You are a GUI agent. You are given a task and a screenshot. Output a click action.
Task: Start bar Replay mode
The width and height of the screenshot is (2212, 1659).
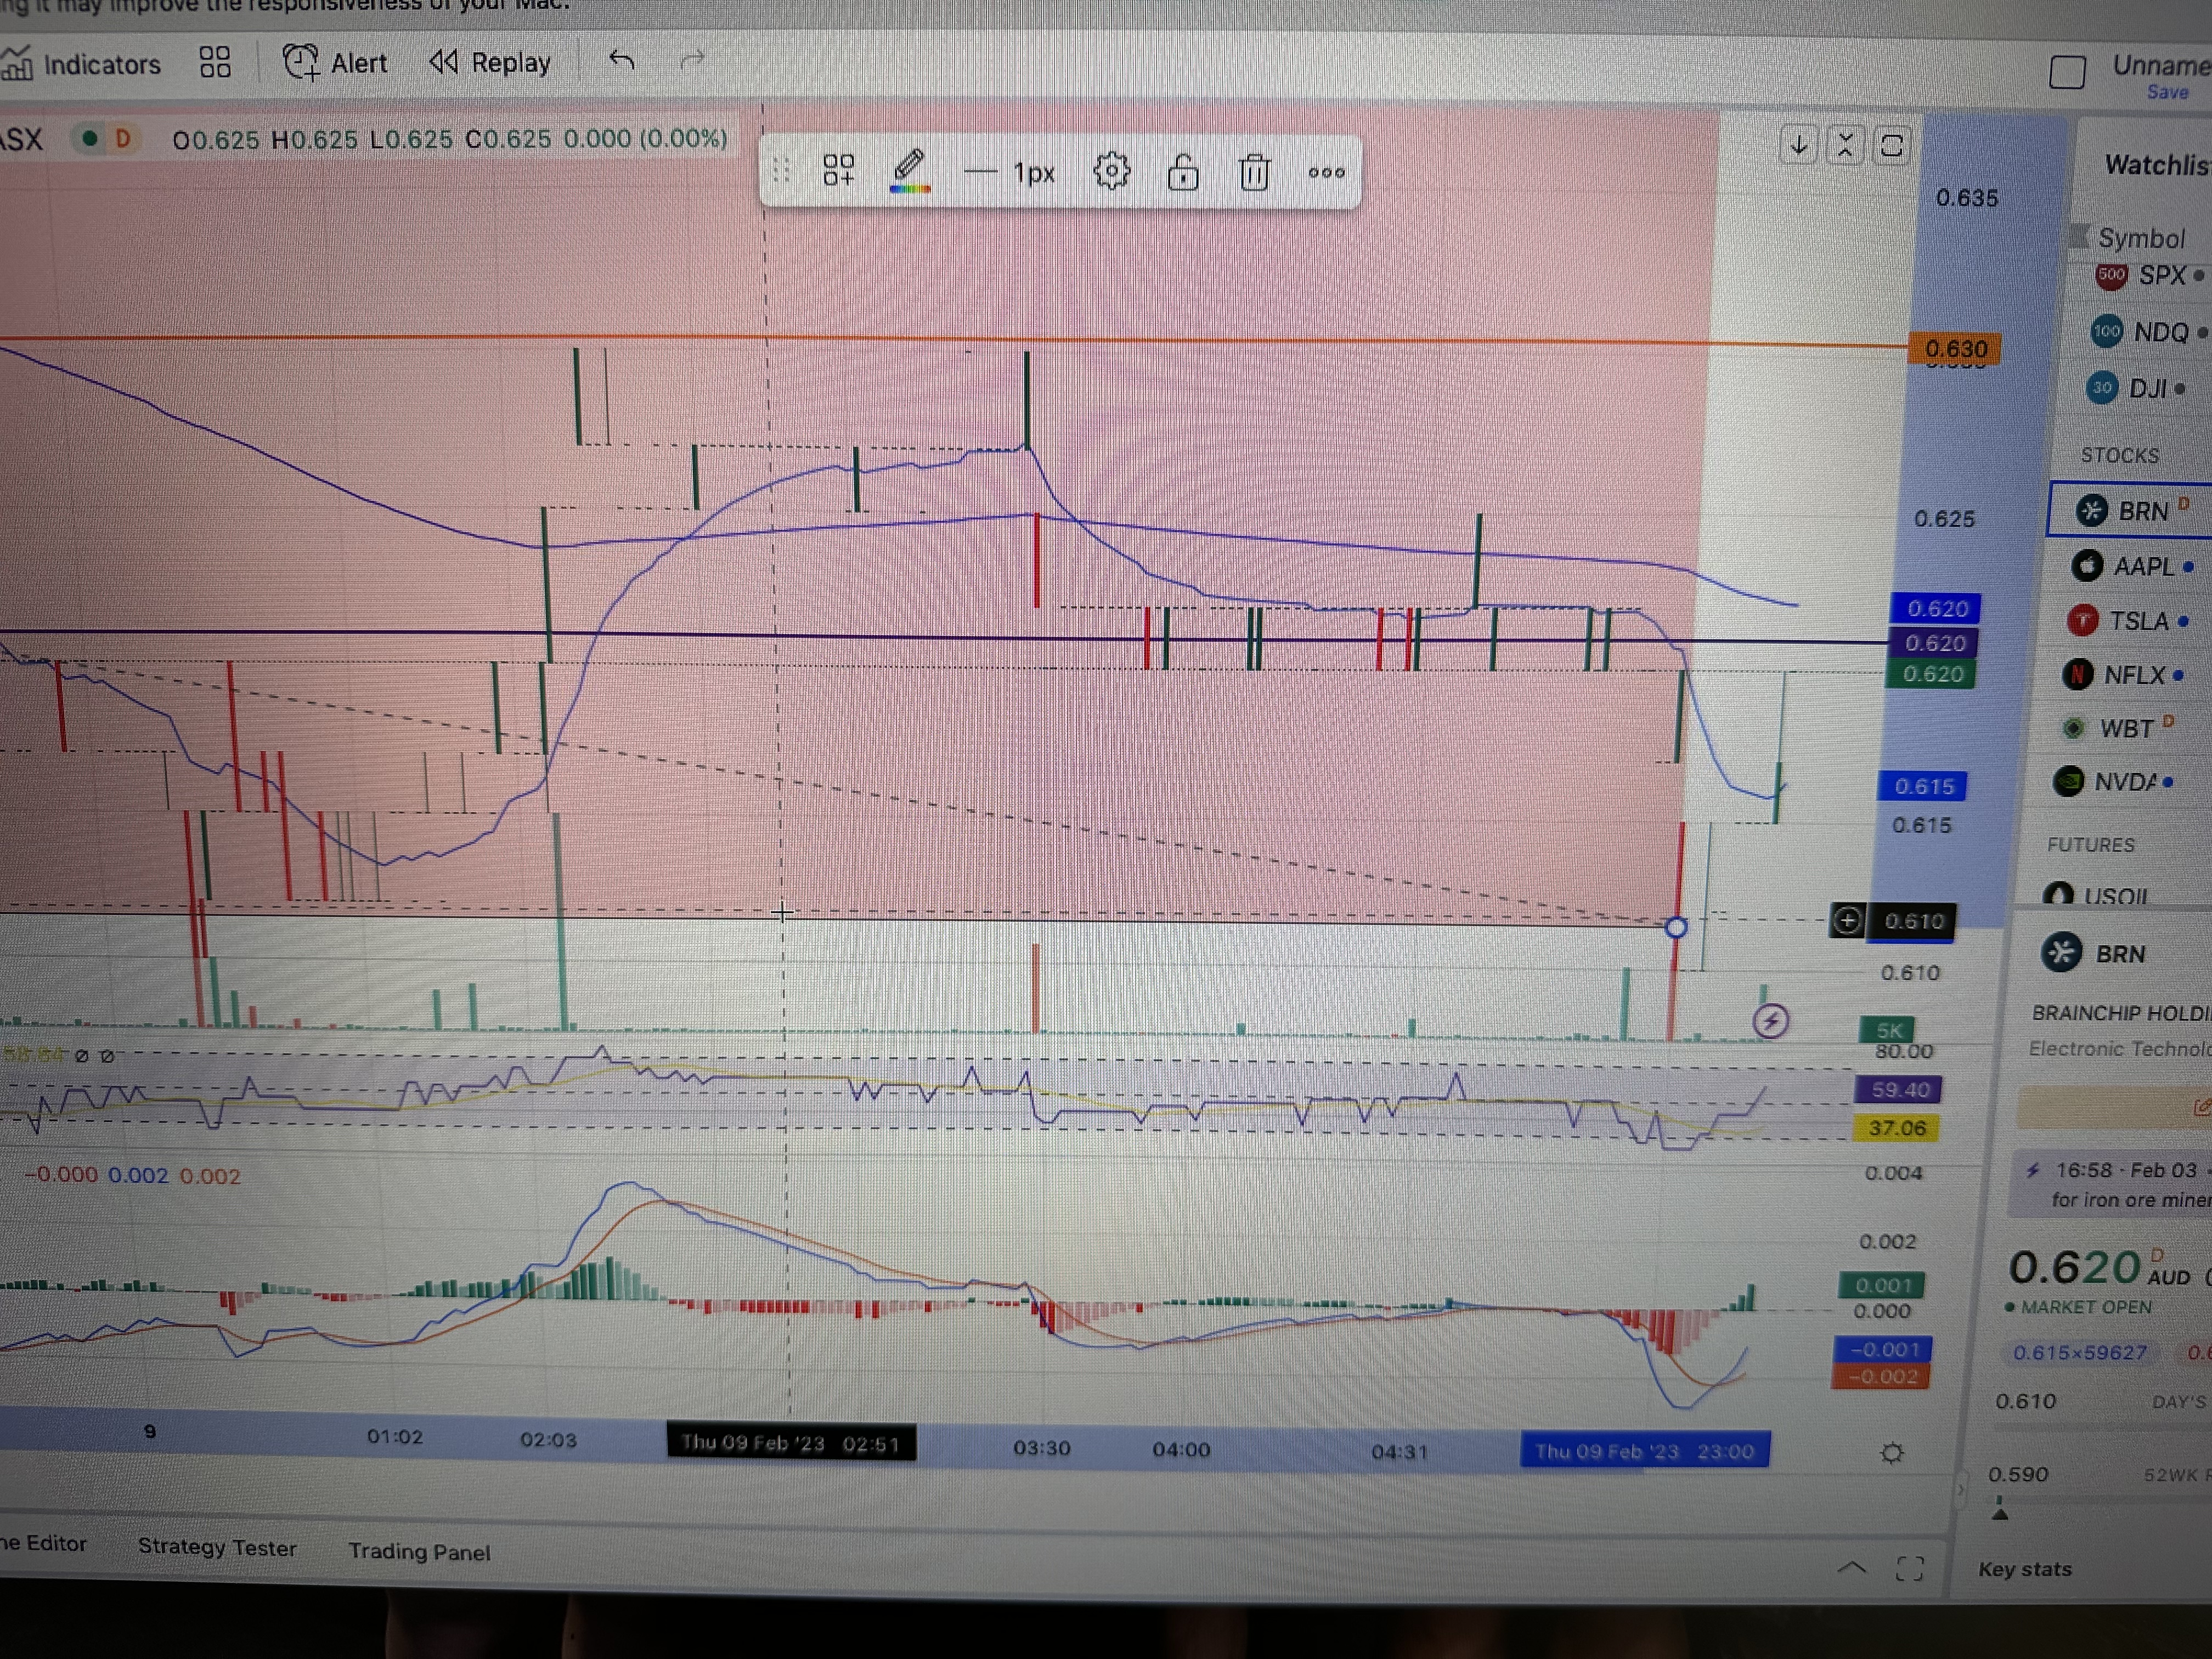tap(490, 62)
